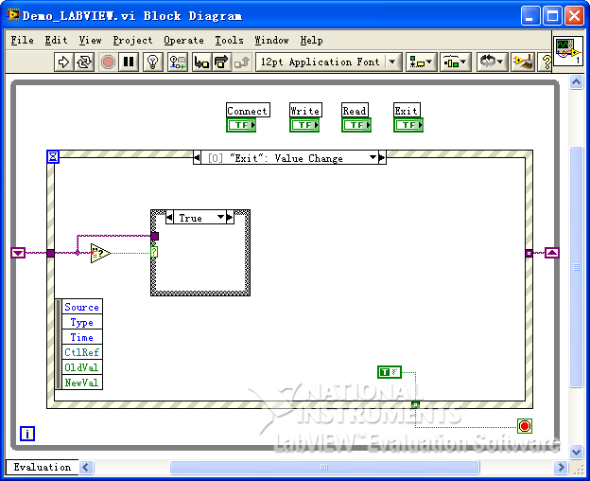Open the Project menu
This screenshot has height=481, width=590.
(x=132, y=41)
